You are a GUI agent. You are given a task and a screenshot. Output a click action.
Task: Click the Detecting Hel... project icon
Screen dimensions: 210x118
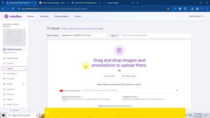(4, 49)
